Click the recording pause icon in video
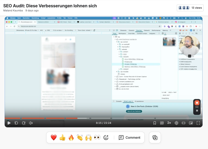 (x=197, y=111)
